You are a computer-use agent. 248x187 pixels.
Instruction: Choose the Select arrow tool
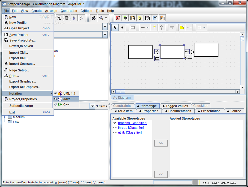click(115, 28)
